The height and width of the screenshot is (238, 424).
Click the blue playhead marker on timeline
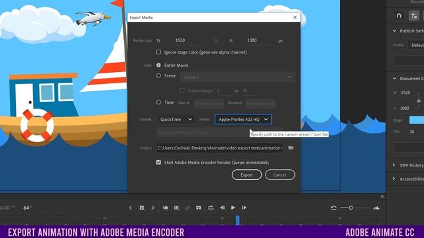(237, 220)
